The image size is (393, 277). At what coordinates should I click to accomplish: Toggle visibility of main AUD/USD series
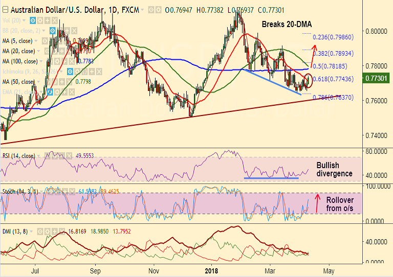point(151,10)
